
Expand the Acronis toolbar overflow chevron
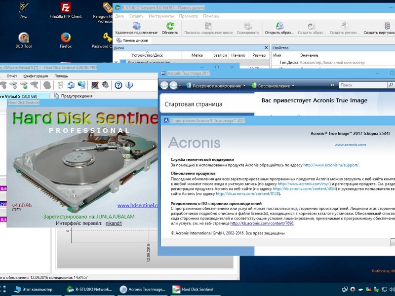[332, 85]
